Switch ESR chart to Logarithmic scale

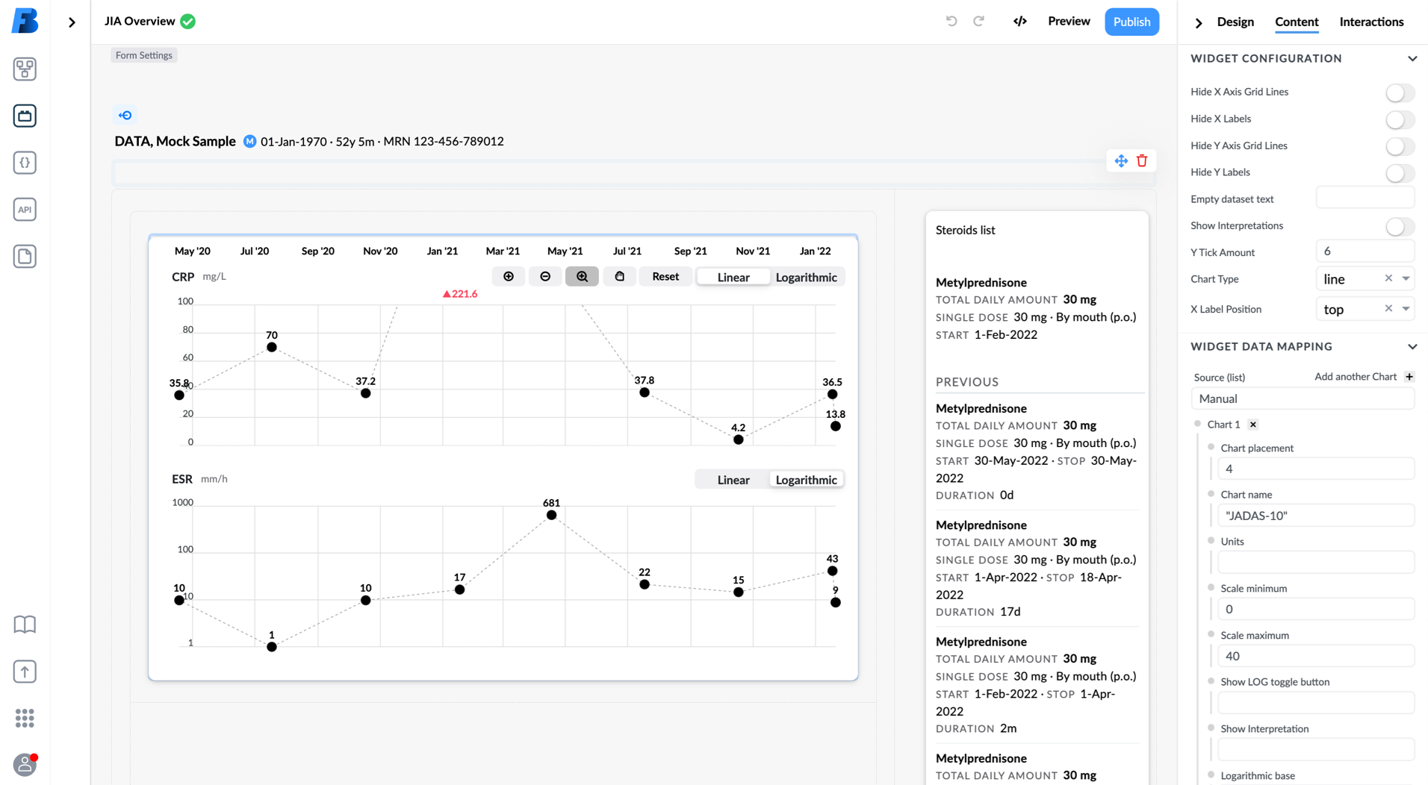point(807,480)
